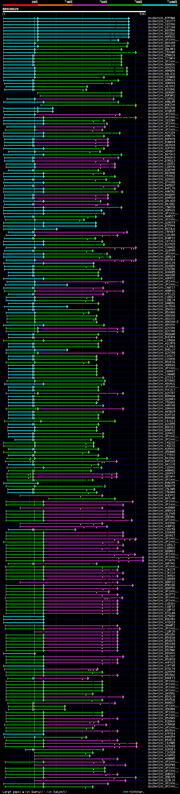Select hit UniRef100_C5YHS2
This screenshot has height=794, width=180.
pos(161,176)
